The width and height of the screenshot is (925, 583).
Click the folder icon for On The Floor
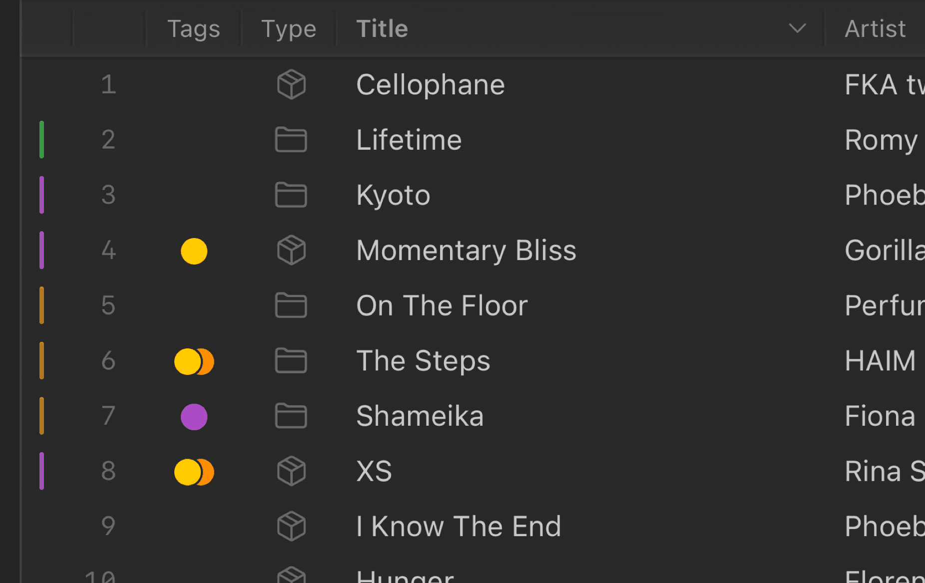click(x=291, y=305)
